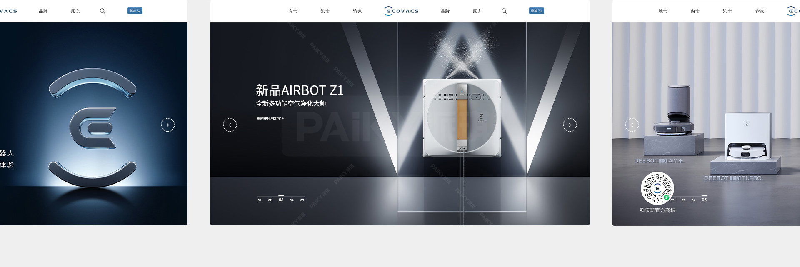Viewport: 800px width, 267px height.
Task: Go to previous slide in right banner
Action: point(632,125)
